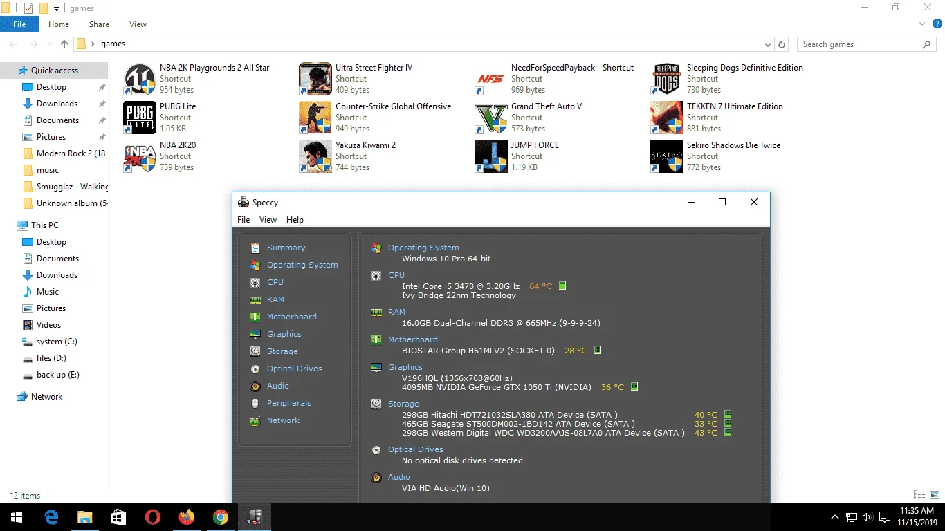Select the PUBG Lite shortcut
The height and width of the screenshot is (531, 945).
point(160,118)
